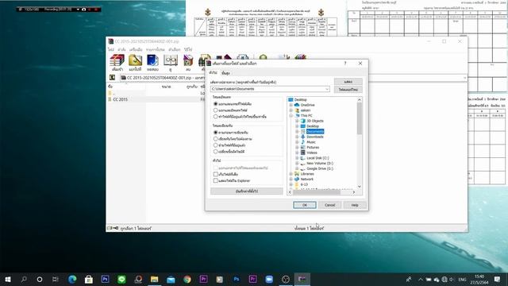The width and height of the screenshot is (508, 286).
Task: Select the Downloads arrow icon in tree
Action: click(303, 137)
